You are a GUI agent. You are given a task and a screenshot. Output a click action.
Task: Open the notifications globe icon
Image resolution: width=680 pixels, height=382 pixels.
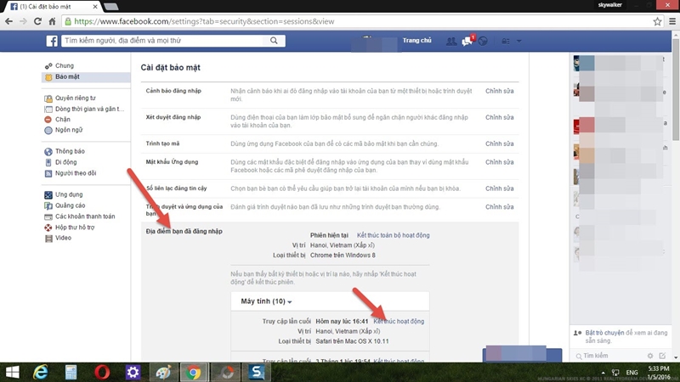483,41
